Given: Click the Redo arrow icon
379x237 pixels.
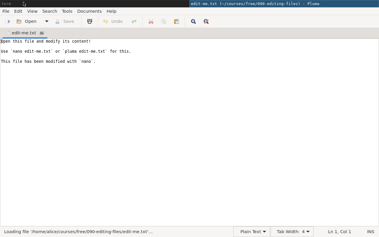Looking at the screenshot, I should pyautogui.click(x=134, y=21).
